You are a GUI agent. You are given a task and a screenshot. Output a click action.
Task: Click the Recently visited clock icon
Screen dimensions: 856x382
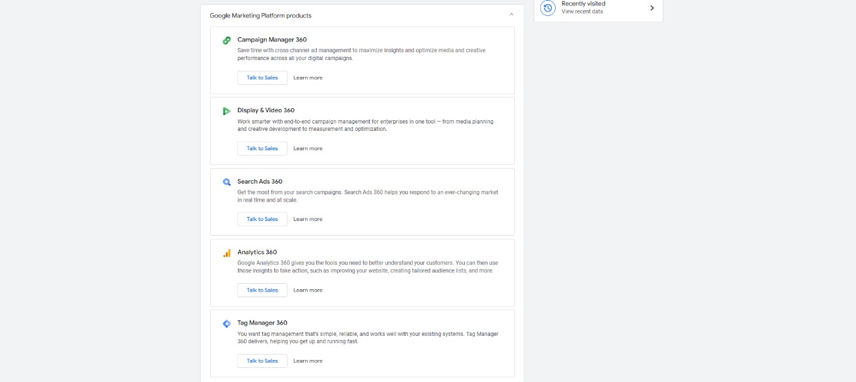548,7
